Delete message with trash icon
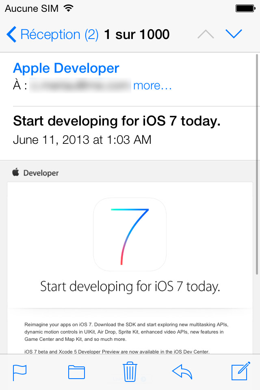 click(130, 372)
